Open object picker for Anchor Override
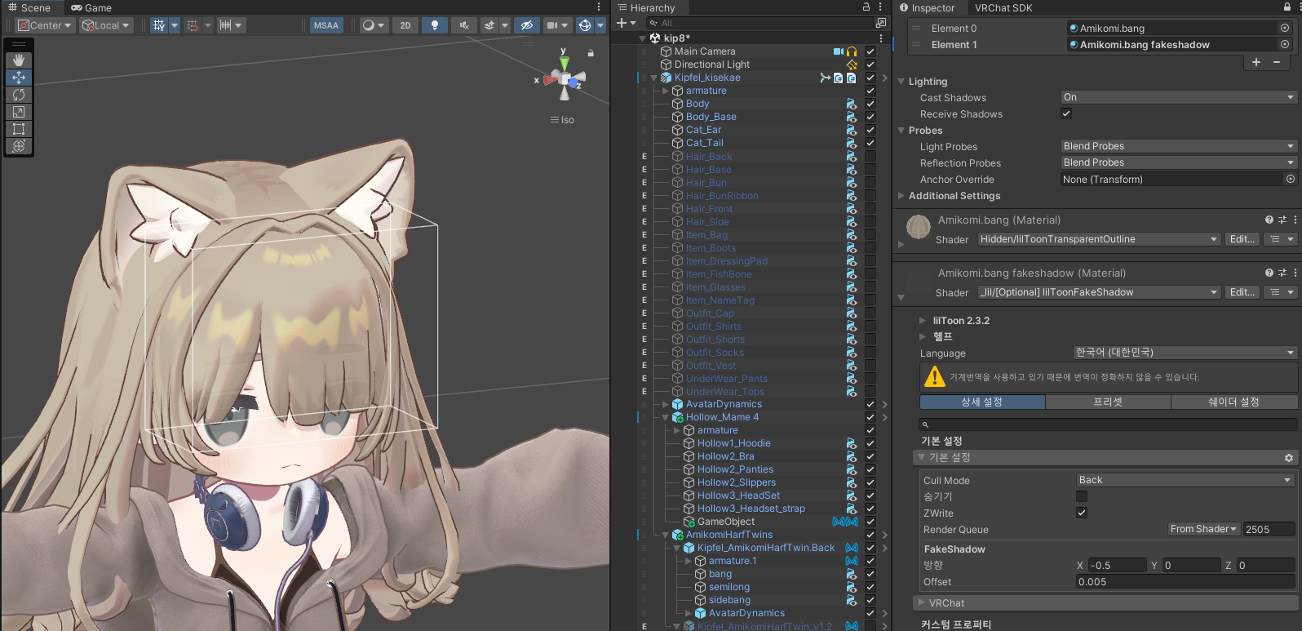 point(1291,179)
